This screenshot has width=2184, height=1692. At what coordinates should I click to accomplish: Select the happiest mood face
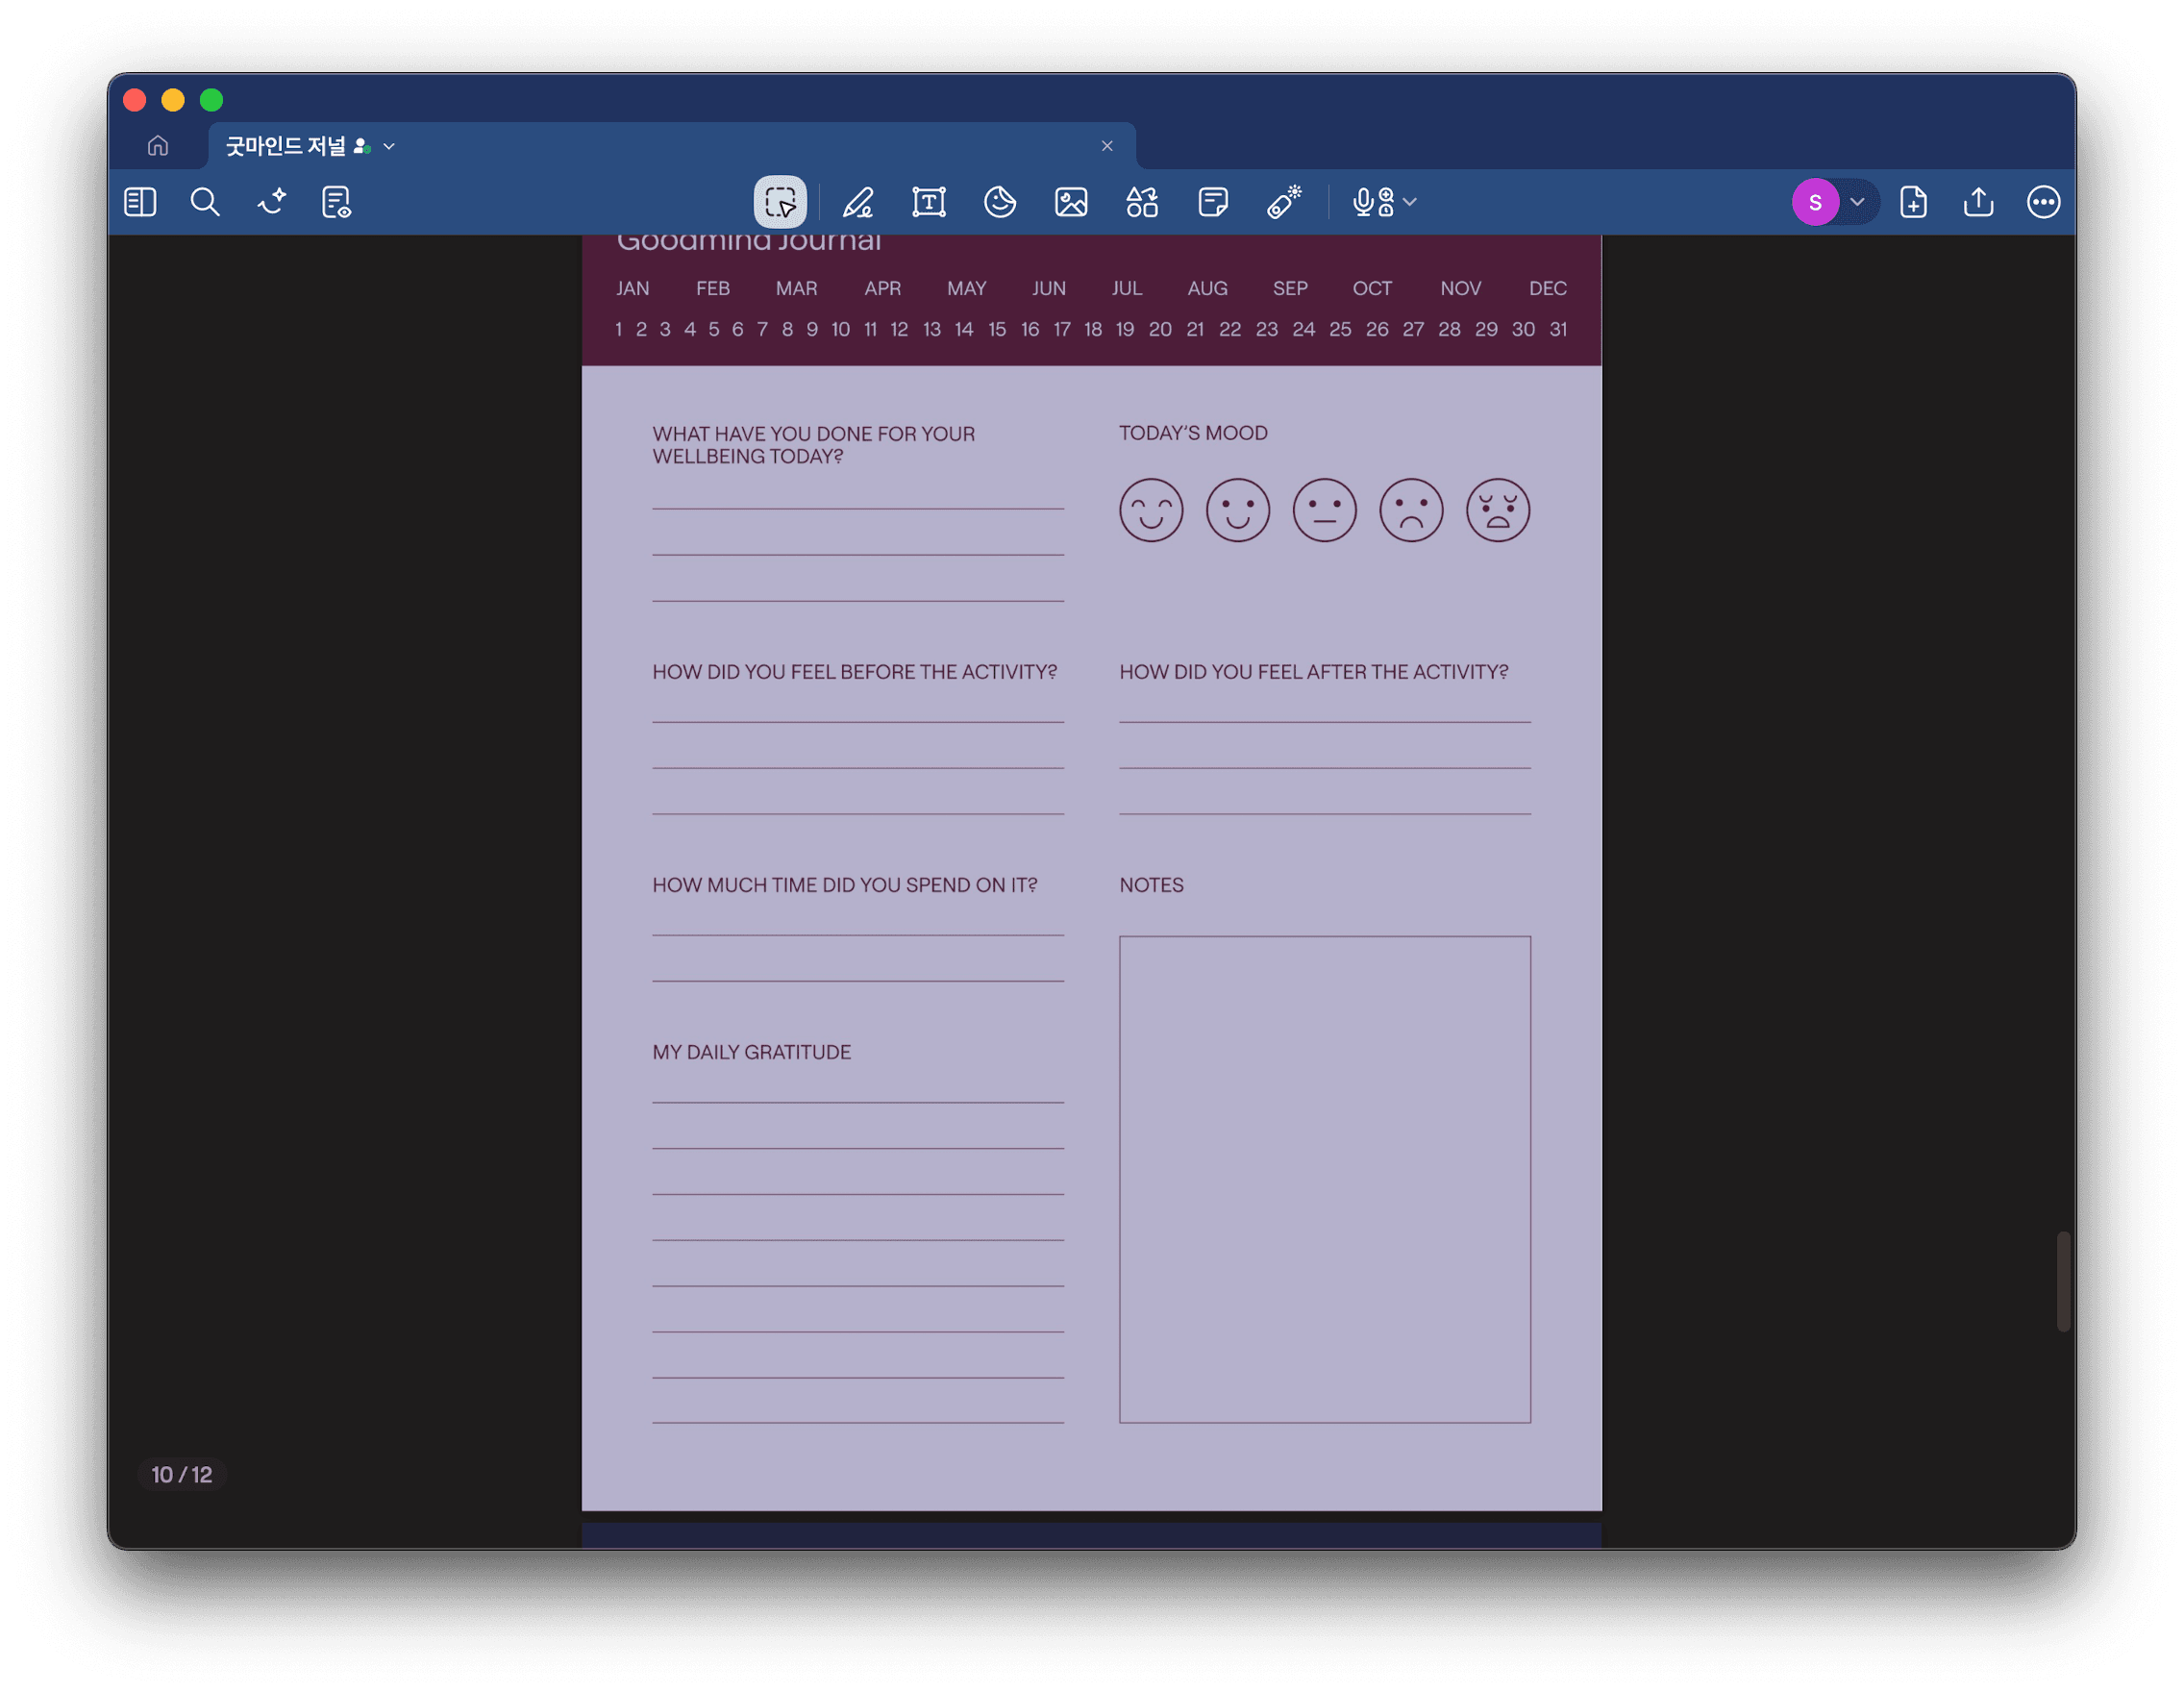point(1151,510)
